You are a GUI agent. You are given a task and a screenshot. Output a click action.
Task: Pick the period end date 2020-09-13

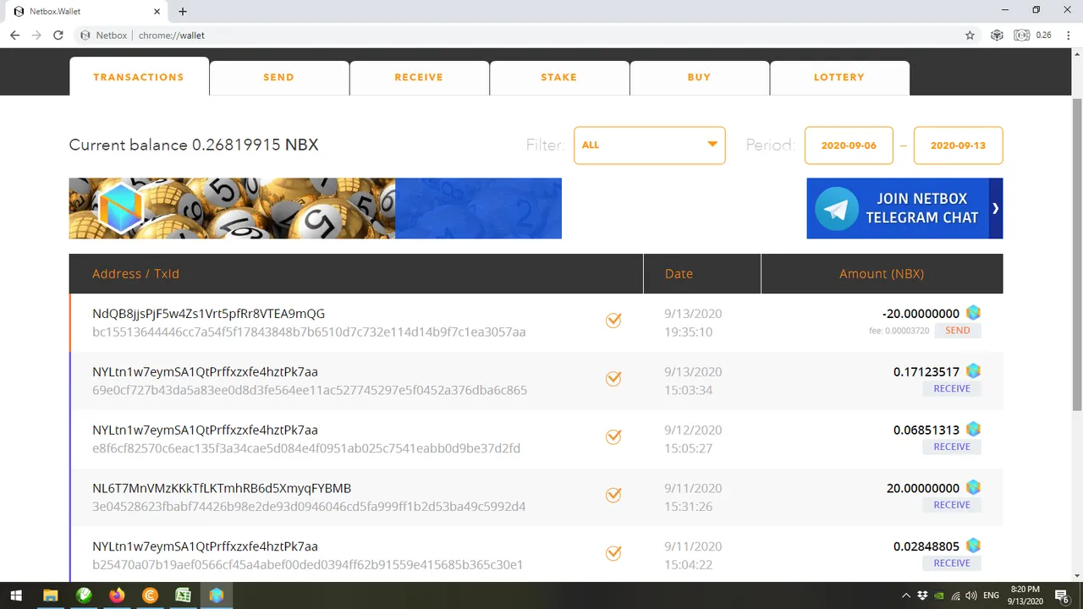(958, 145)
